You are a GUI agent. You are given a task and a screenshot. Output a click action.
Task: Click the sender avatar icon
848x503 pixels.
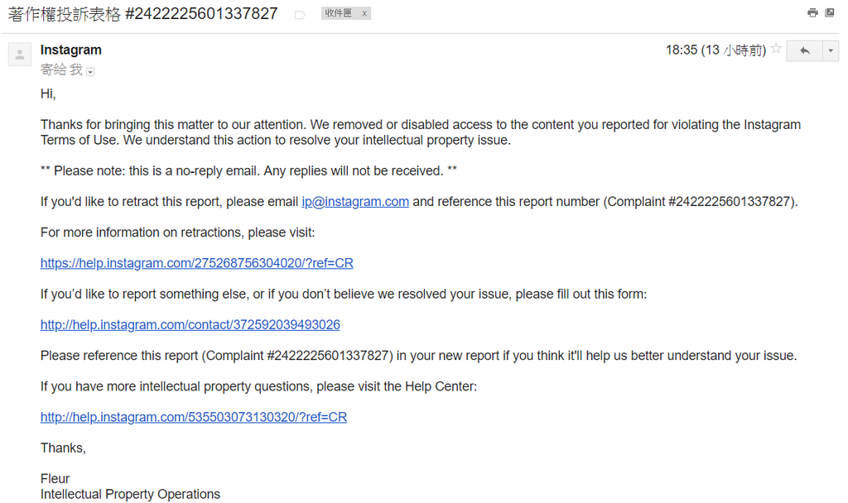pyautogui.click(x=20, y=55)
